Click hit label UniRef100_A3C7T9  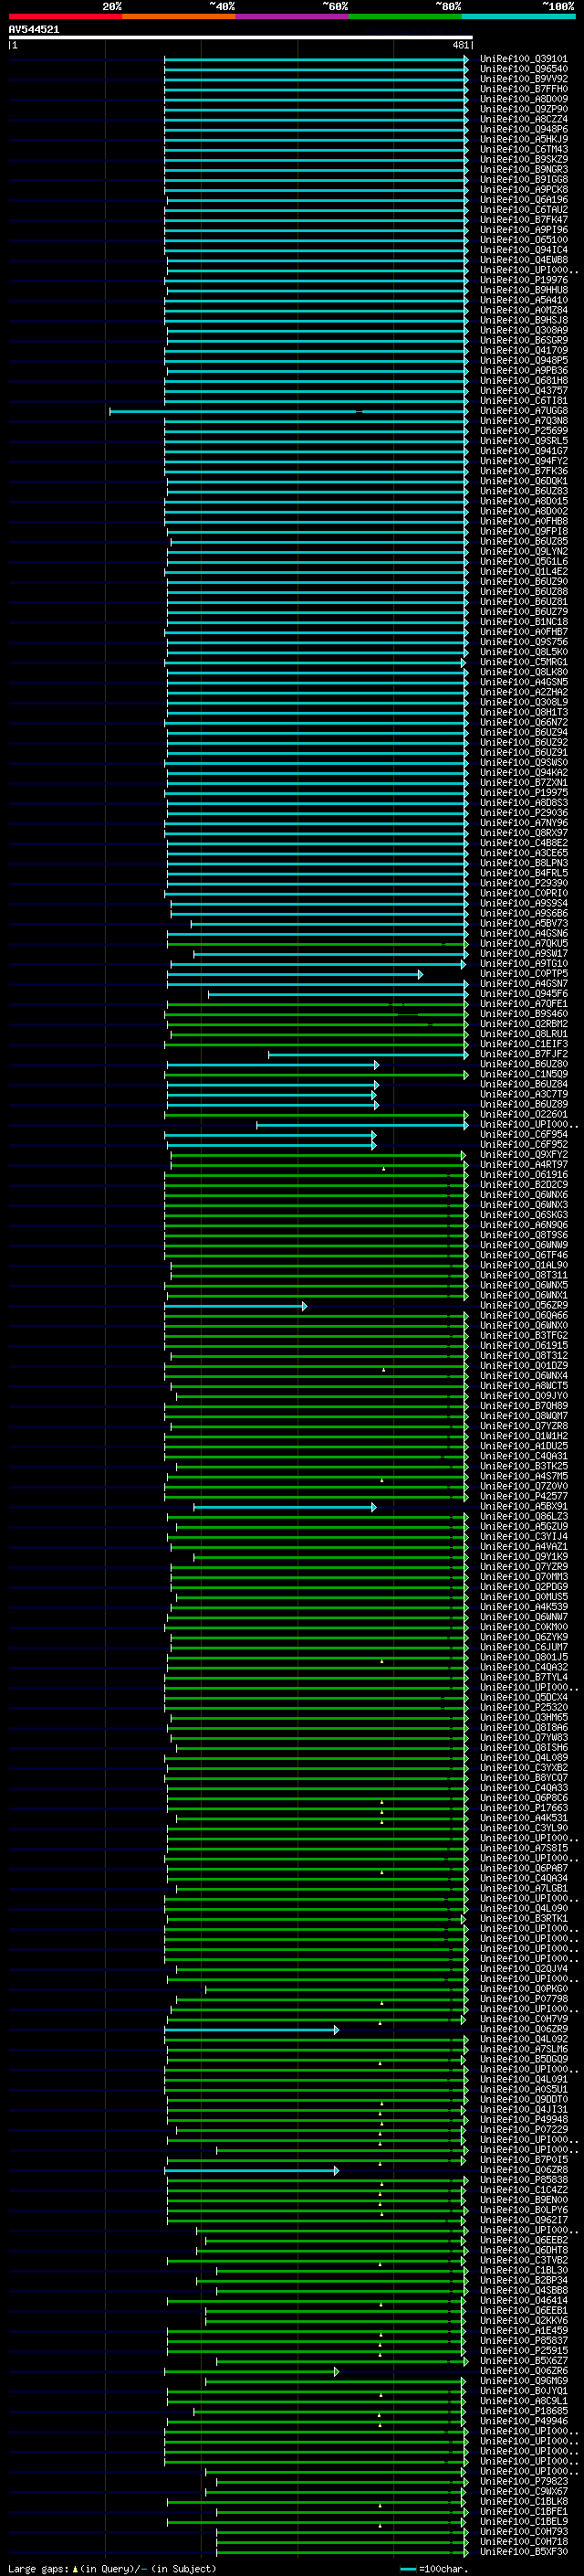pyautogui.click(x=523, y=1094)
